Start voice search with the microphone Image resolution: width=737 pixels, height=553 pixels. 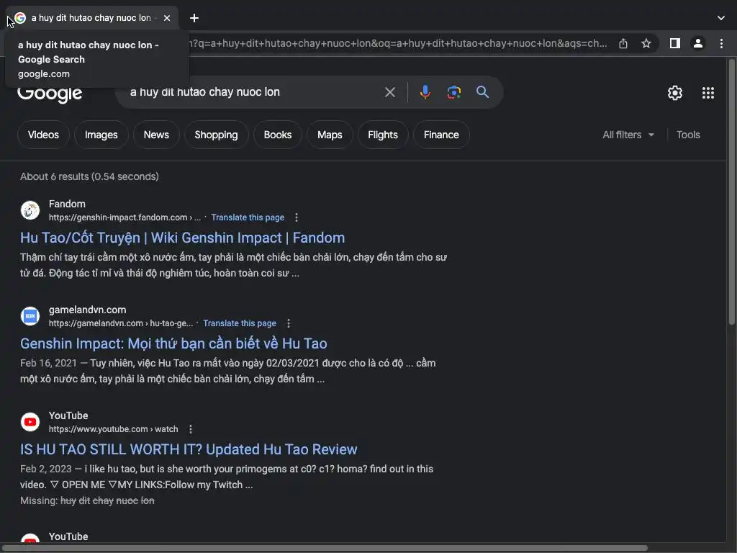click(425, 92)
